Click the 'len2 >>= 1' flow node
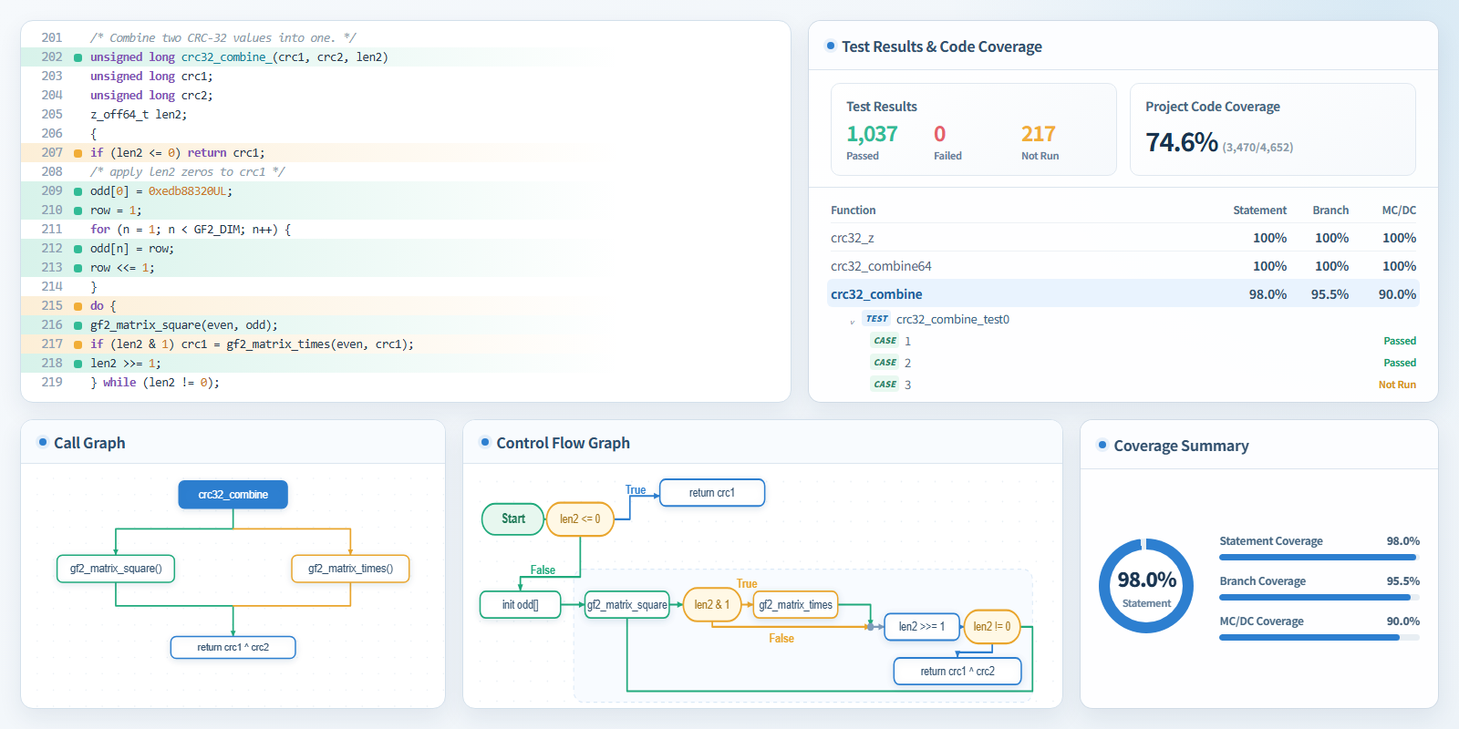The height and width of the screenshot is (729, 1459). pos(922,627)
